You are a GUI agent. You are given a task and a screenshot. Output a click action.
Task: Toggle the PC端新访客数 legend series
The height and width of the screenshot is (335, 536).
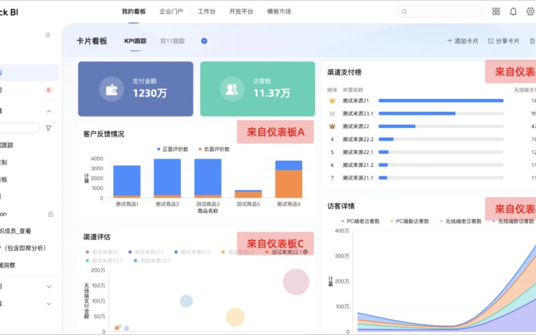click(x=409, y=221)
